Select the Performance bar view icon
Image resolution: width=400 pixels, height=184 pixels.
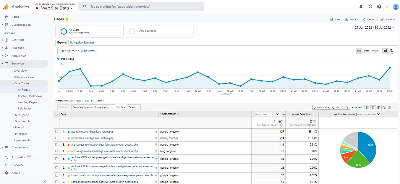(x=379, y=107)
